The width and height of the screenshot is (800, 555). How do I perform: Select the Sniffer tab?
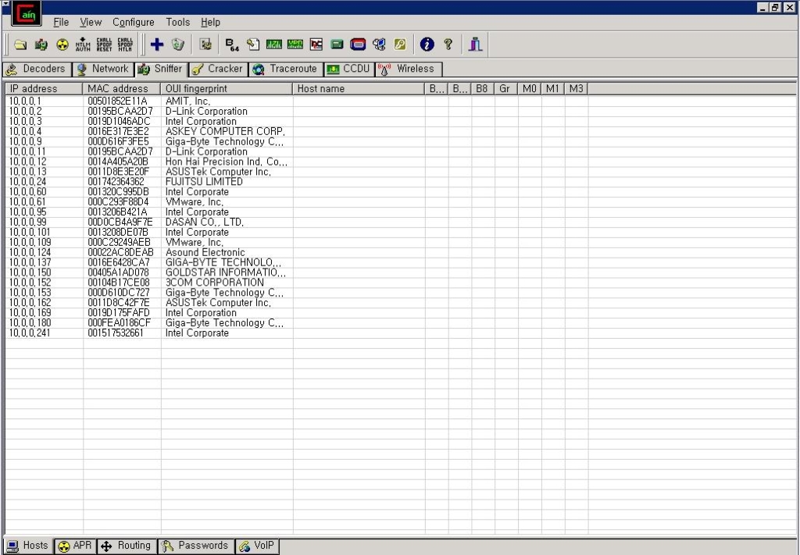coord(161,69)
